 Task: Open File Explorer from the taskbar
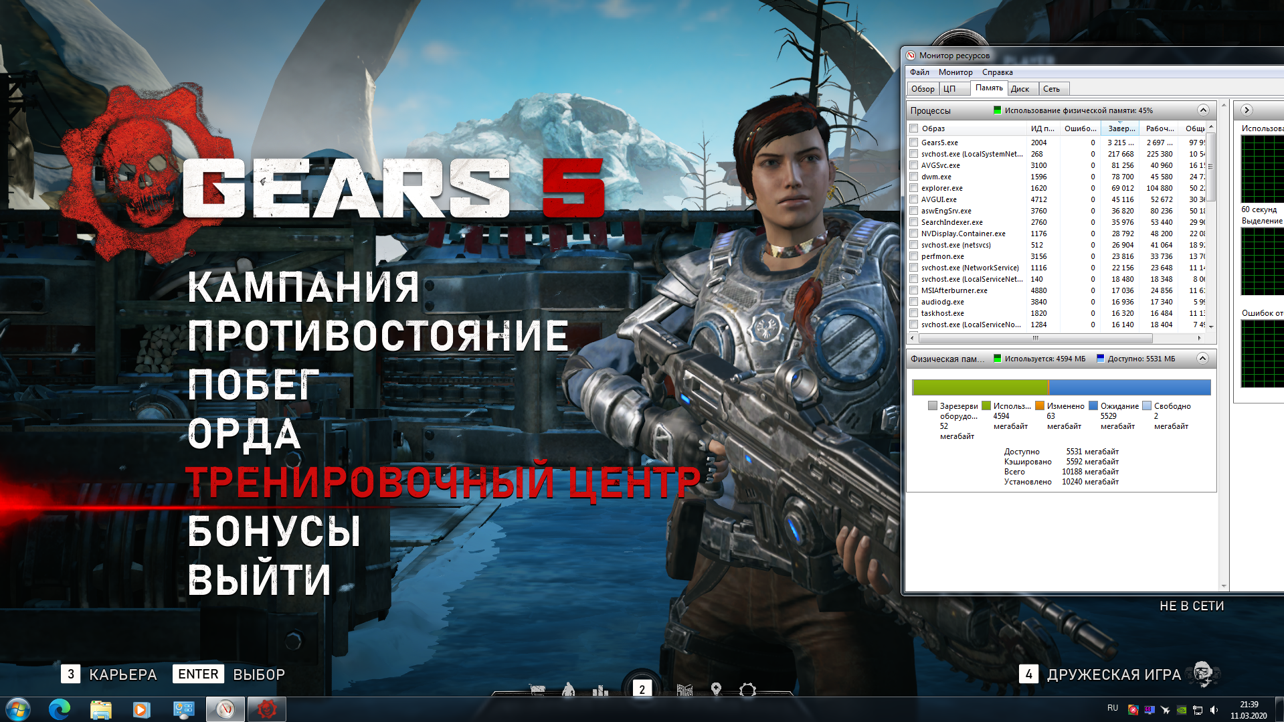tap(100, 709)
